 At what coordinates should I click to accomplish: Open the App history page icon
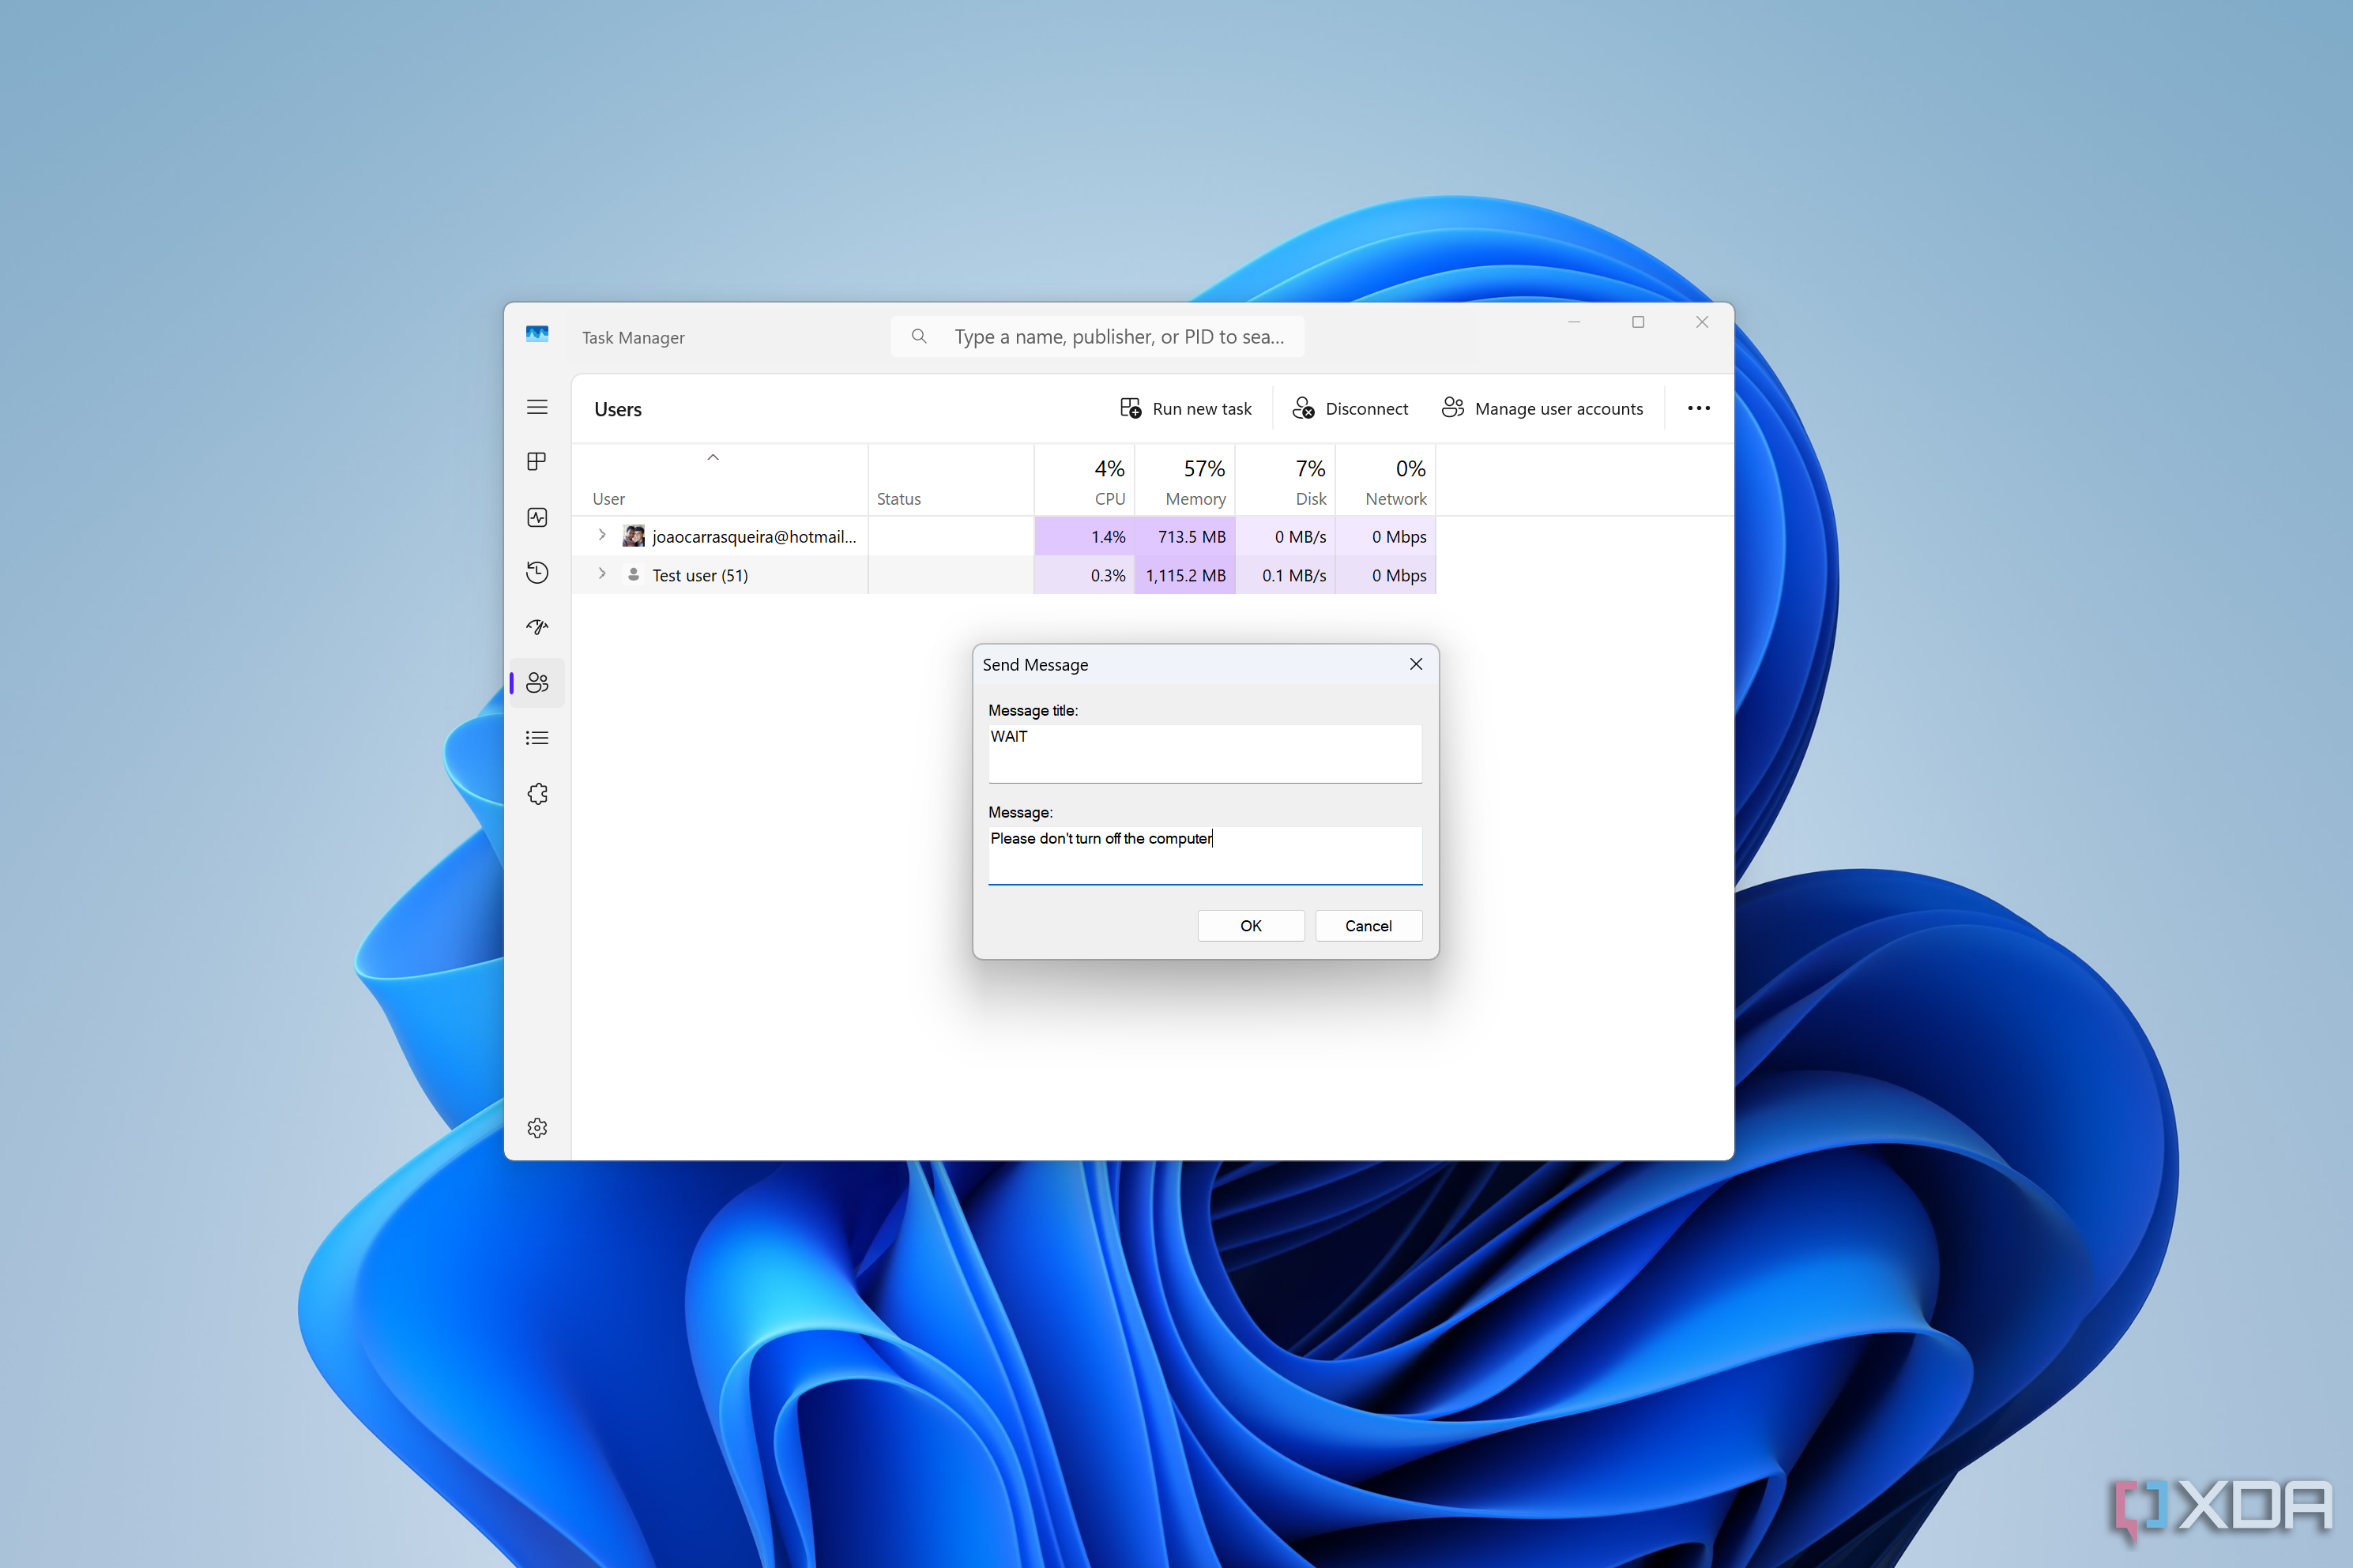tap(537, 572)
